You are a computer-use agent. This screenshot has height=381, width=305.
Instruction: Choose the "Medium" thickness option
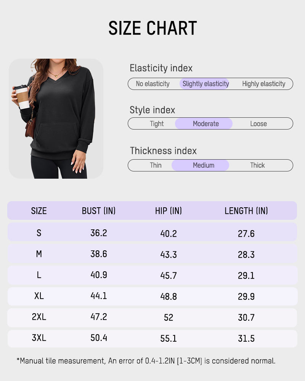[204, 165]
